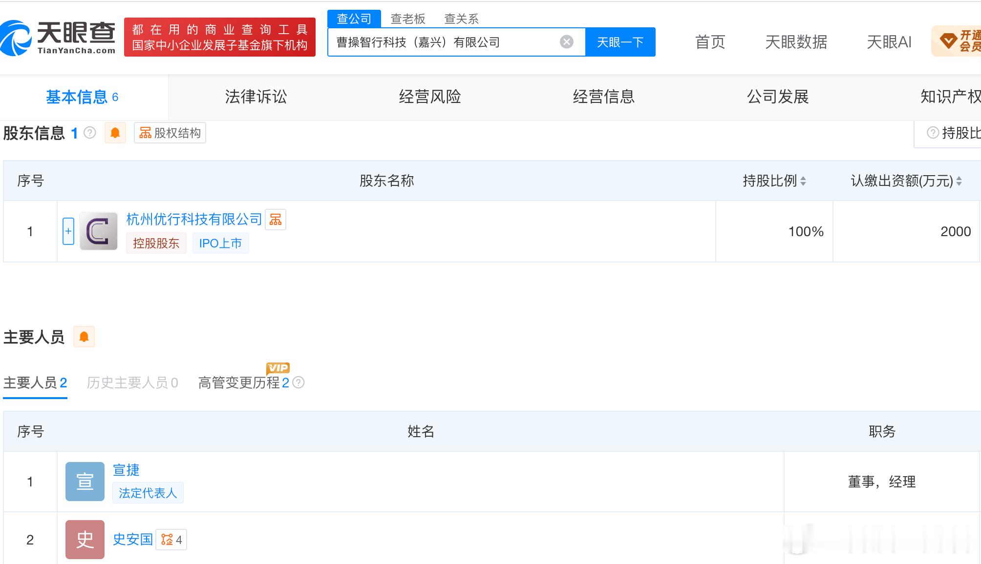Open 天眼AI in the top navigation
Viewport: 981px width, 564px height.
click(x=889, y=42)
